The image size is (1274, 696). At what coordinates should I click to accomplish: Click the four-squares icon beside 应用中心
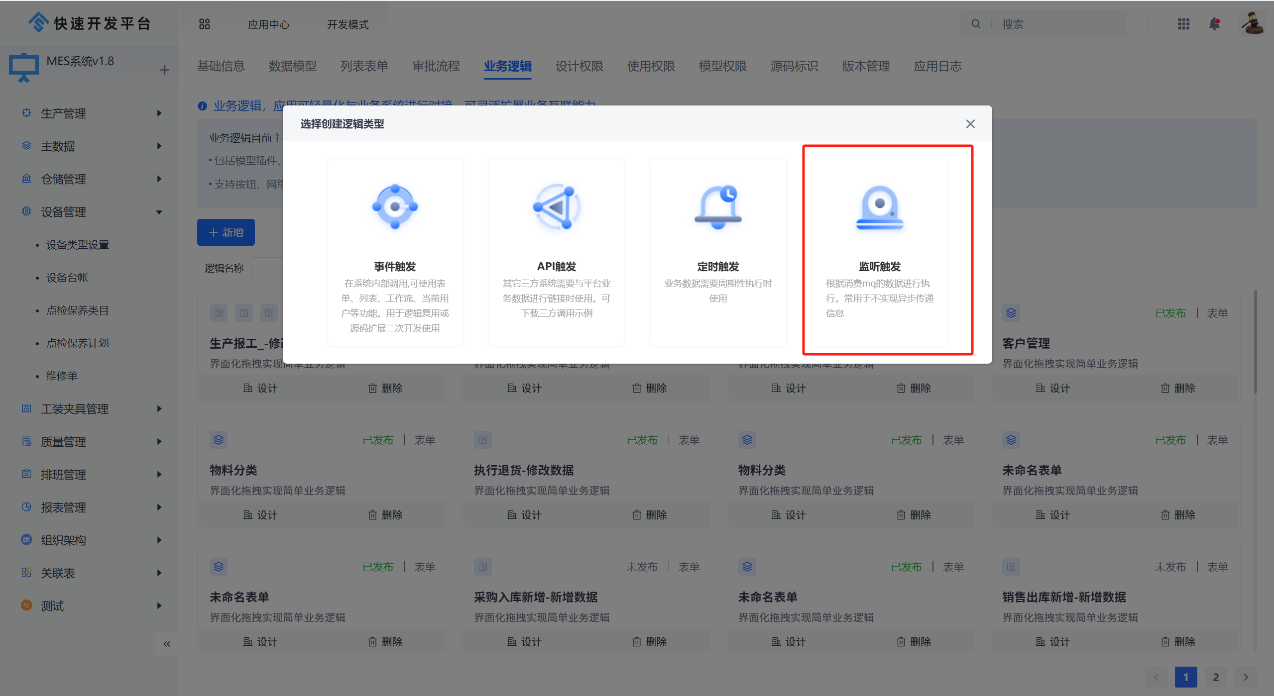coord(205,24)
